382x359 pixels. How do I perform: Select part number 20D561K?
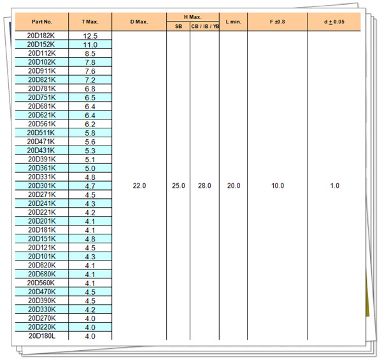[42, 124]
